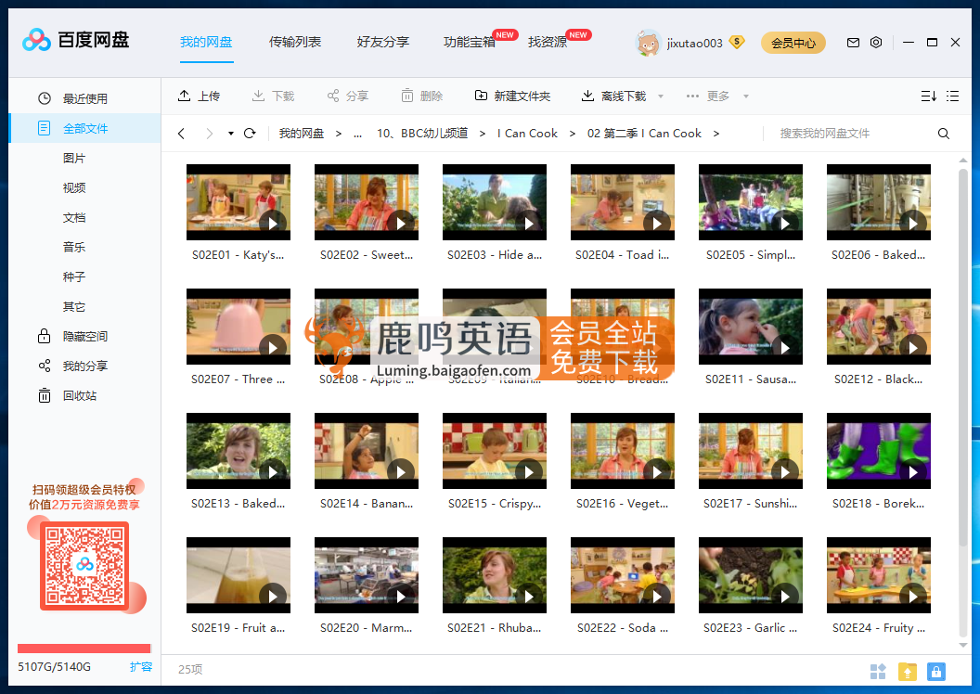The image size is (980, 694).
Task: Click breadcrumb I Can Cook
Action: pyautogui.click(x=527, y=133)
